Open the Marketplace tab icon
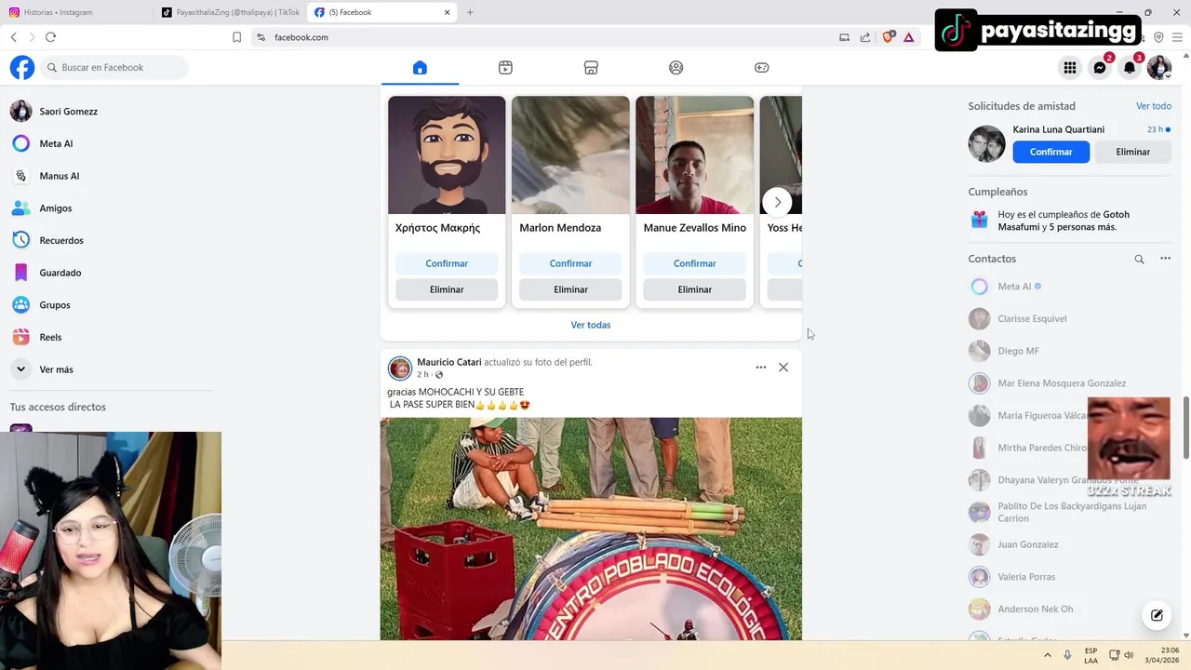 tap(591, 67)
